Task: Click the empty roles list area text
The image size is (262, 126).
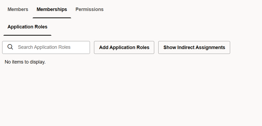Action: [25, 62]
